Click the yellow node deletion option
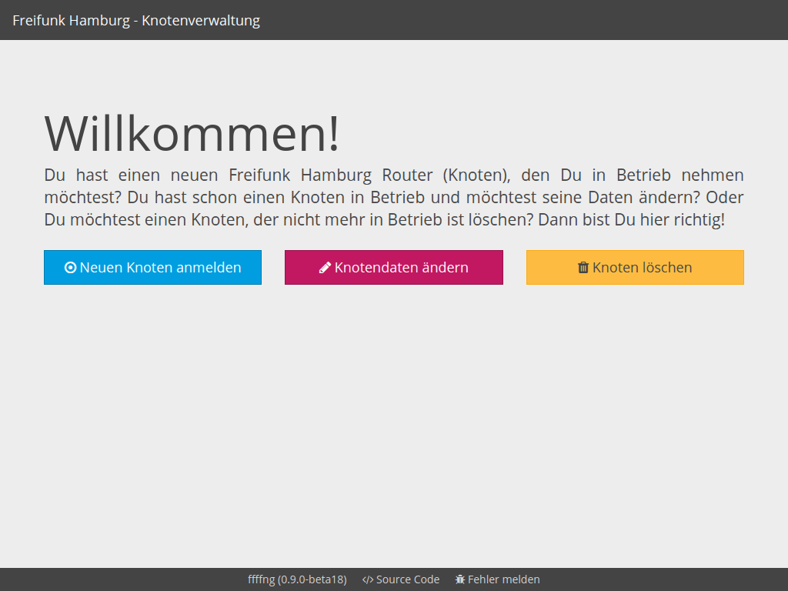788x591 pixels. coord(635,267)
